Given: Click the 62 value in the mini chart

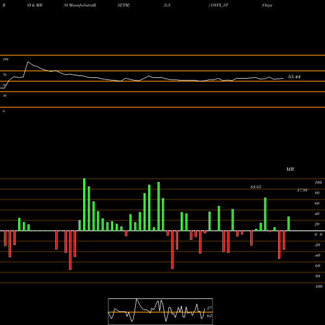Looking at the screenshot, I should pos(209,316).
